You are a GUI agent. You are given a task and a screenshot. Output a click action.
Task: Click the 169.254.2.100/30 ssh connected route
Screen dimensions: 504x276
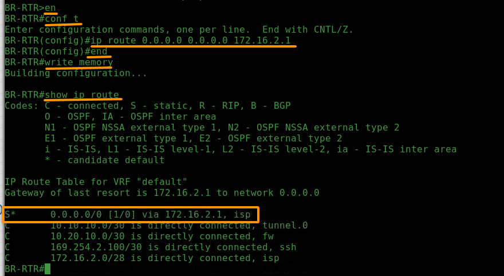(x=151, y=247)
